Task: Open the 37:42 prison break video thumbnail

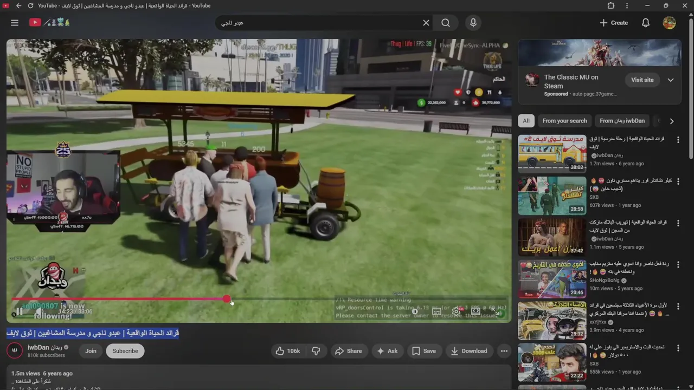Action: coord(552,237)
